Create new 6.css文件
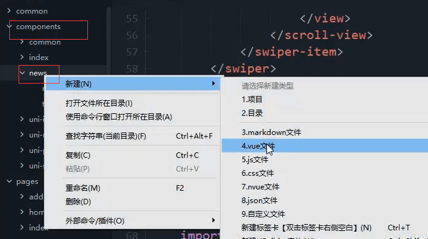 (258, 173)
